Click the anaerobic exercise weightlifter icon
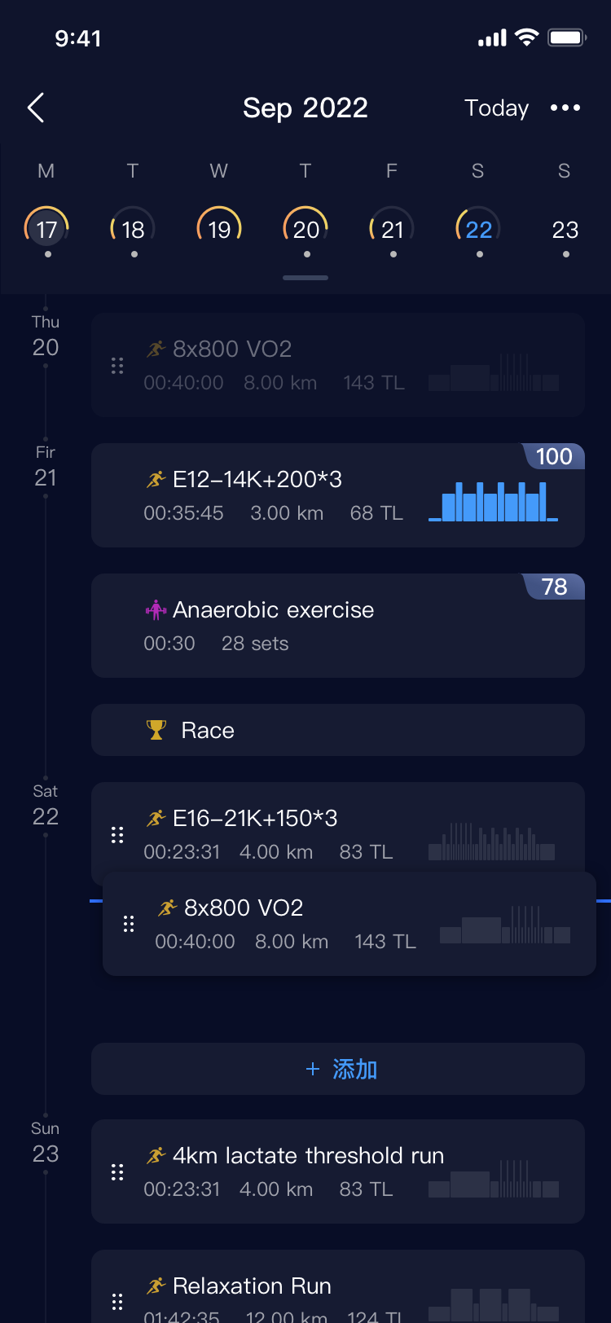611x1323 pixels. click(x=156, y=609)
